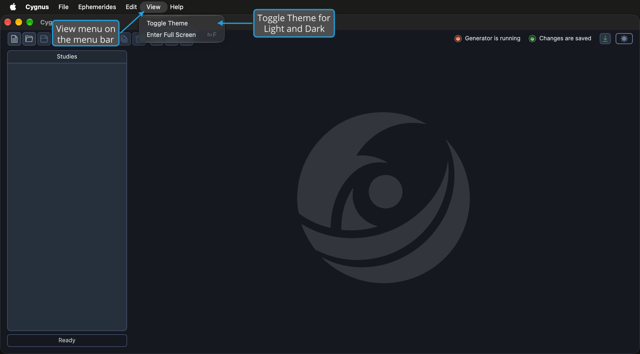Click the save floppy disk icon
The height and width of the screenshot is (354, 640).
click(x=44, y=39)
